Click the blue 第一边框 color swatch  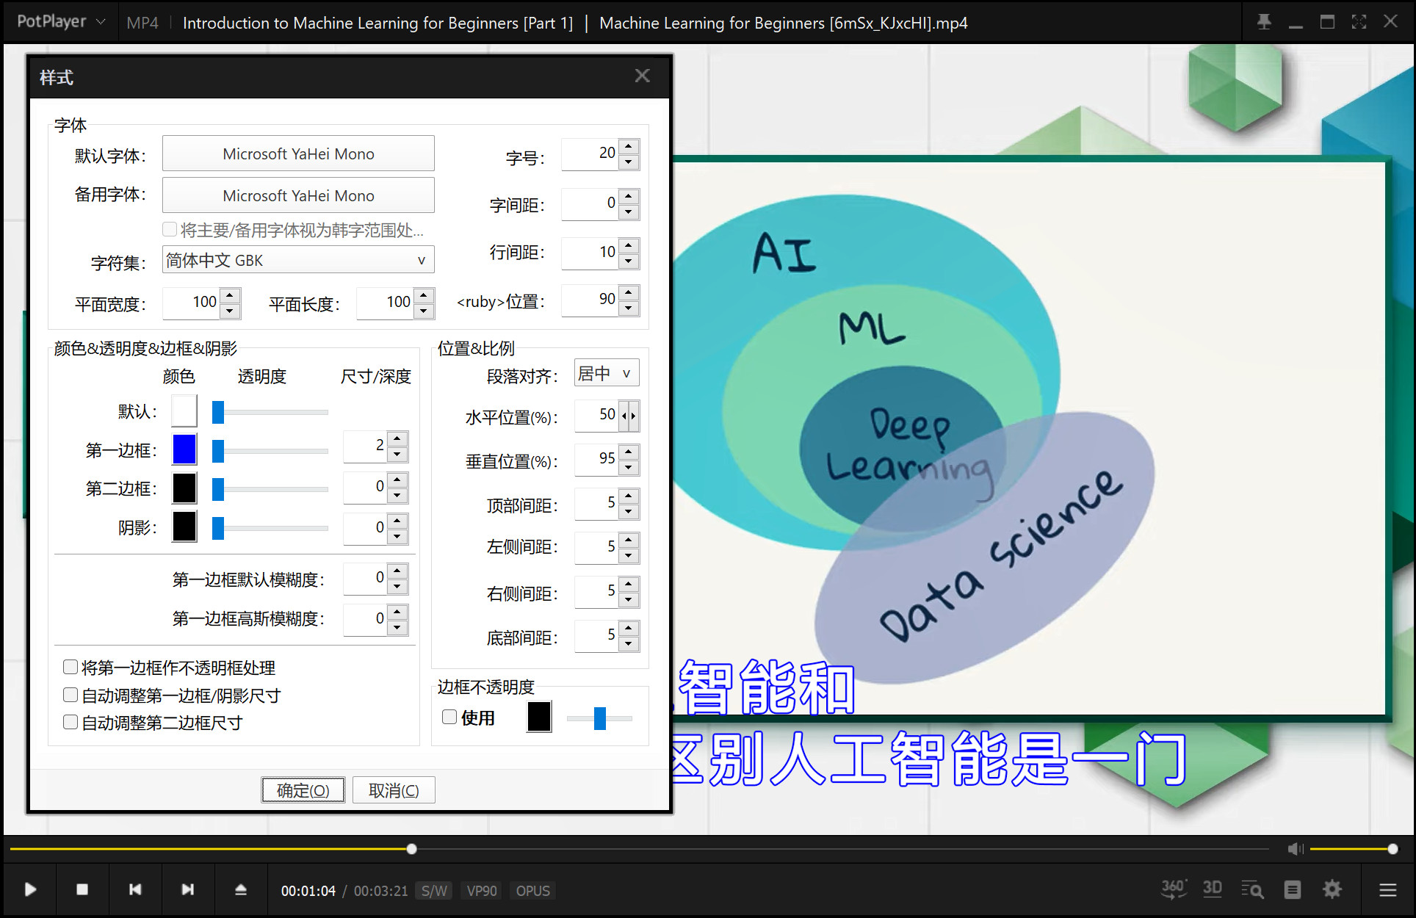point(184,449)
